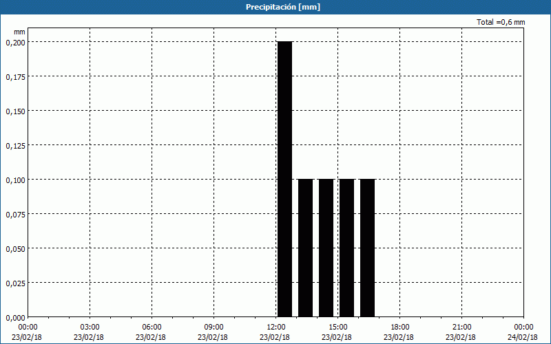This screenshot has width=551, height=344.
Task: Click the 06:00 time axis label
Action: (152, 327)
